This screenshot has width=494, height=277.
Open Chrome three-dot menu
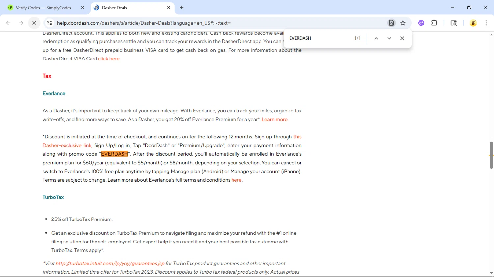tap(486, 23)
